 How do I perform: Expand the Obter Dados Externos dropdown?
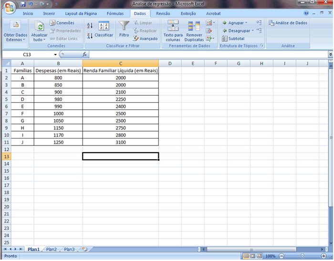pos(15,40)
